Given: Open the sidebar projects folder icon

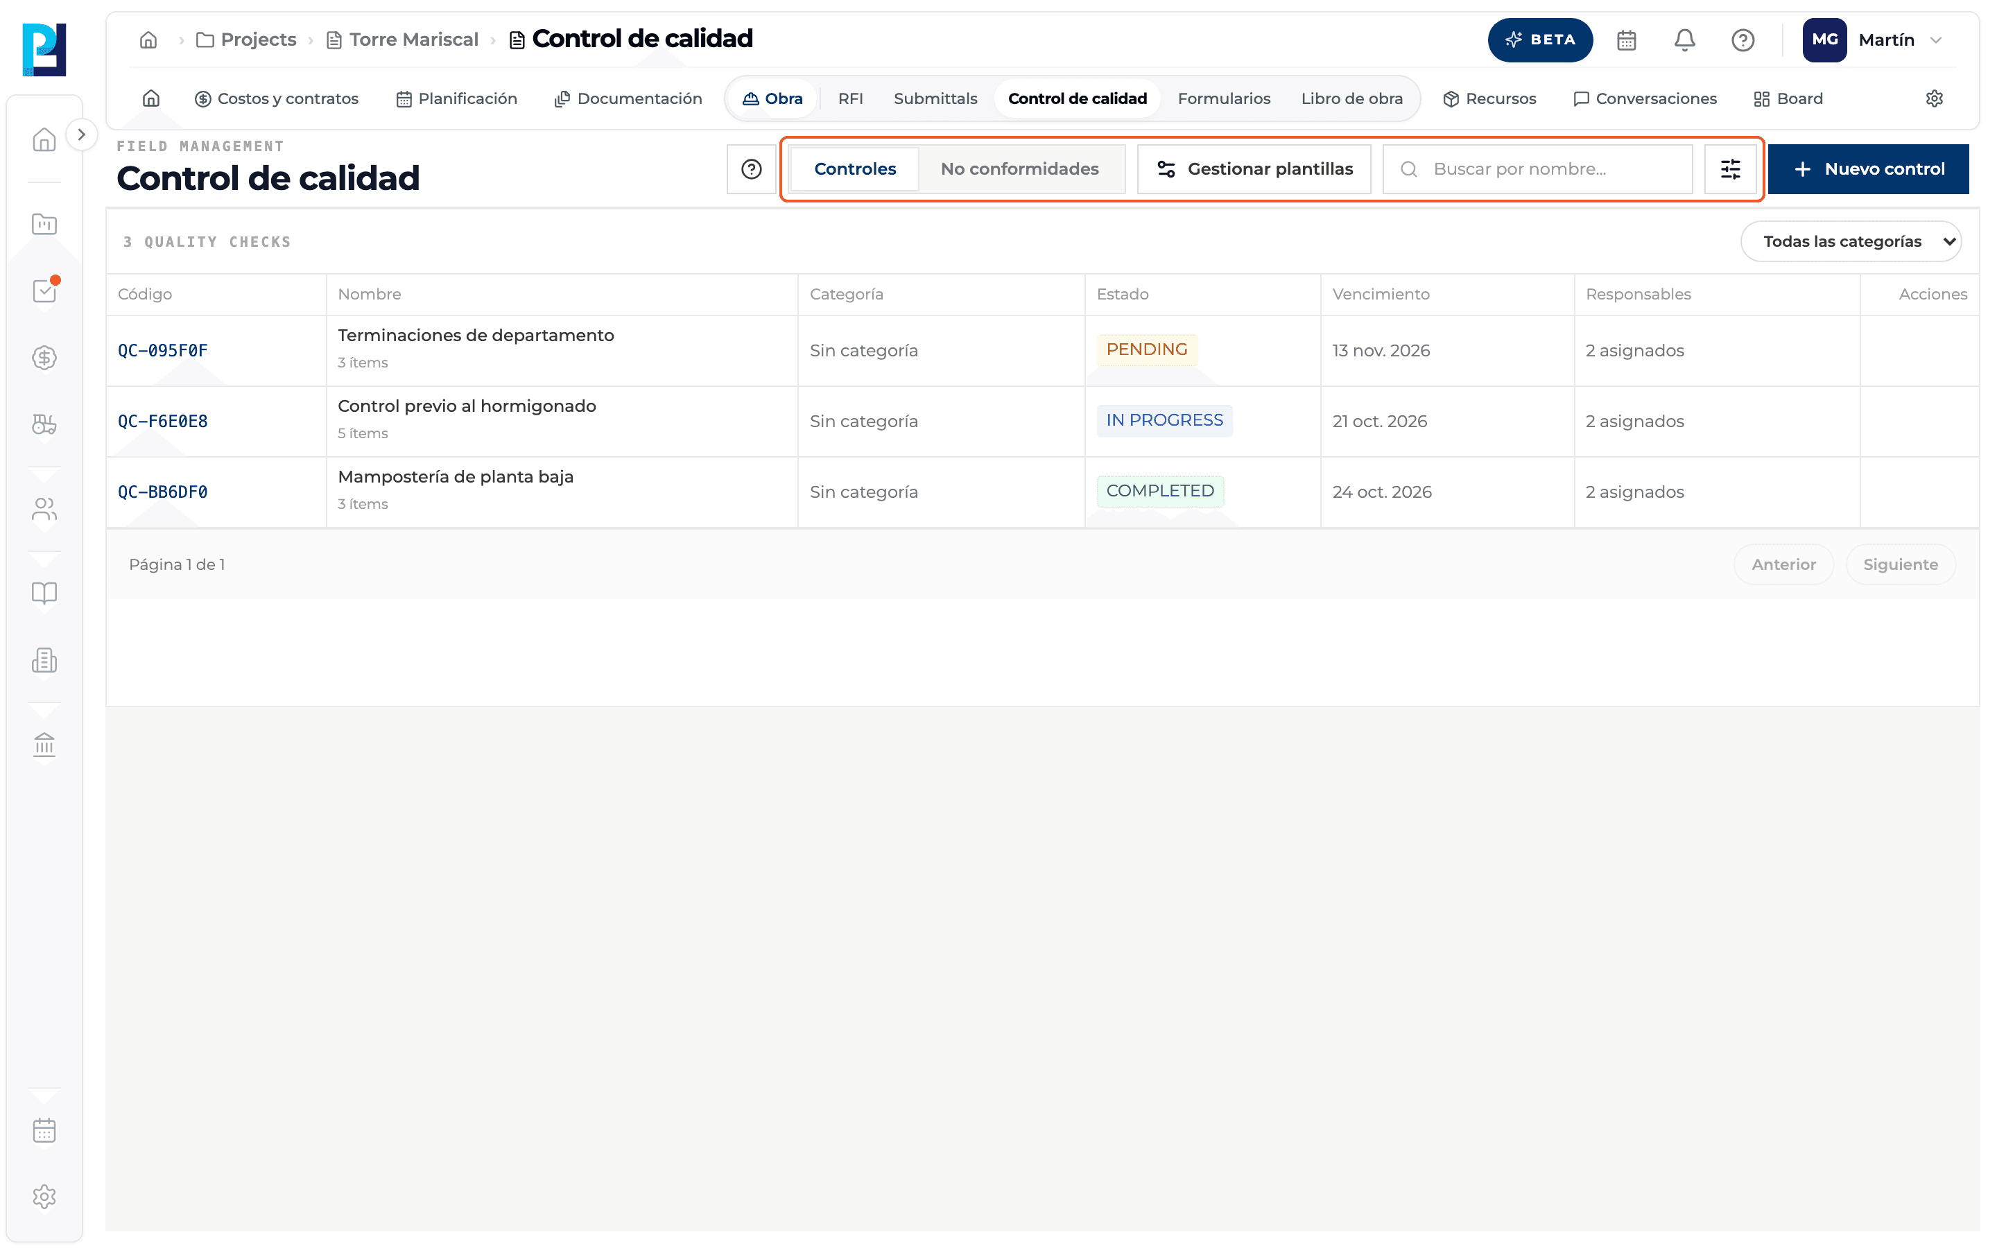Looking at the screenshot, I should pos(44,224).
